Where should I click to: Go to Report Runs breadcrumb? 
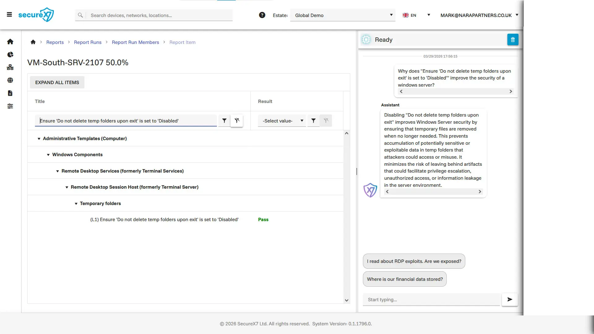click(x=88, y=42)
